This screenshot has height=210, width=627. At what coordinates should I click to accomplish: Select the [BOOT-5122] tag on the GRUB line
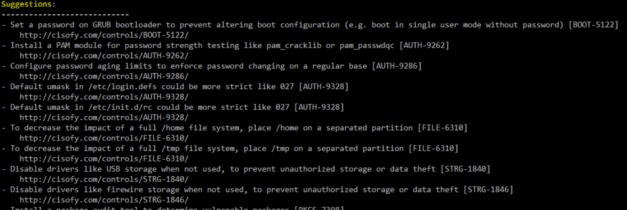click(x=593, y=25)
